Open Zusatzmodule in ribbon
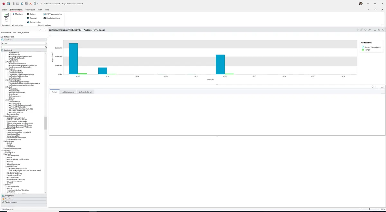This screenshot has height=212, width=386. point(34,22)
